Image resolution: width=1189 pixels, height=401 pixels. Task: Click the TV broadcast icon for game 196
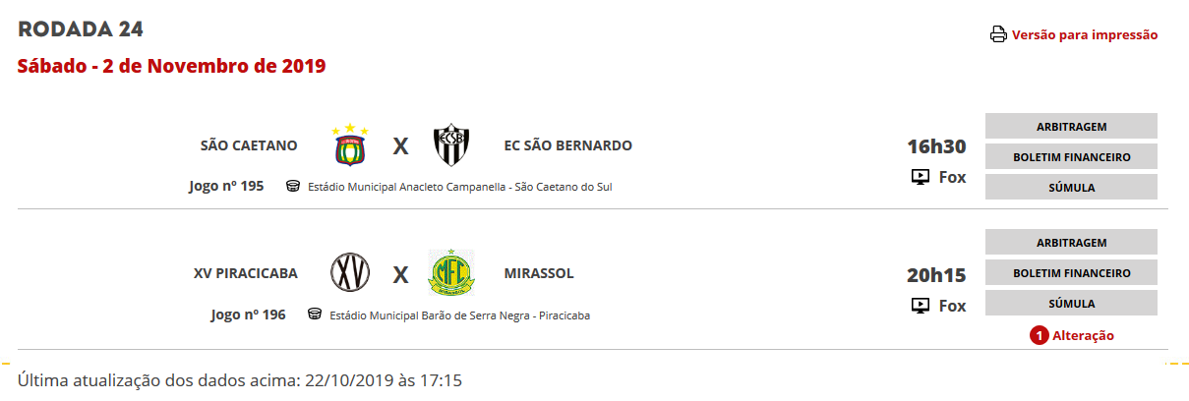[921, 306]
